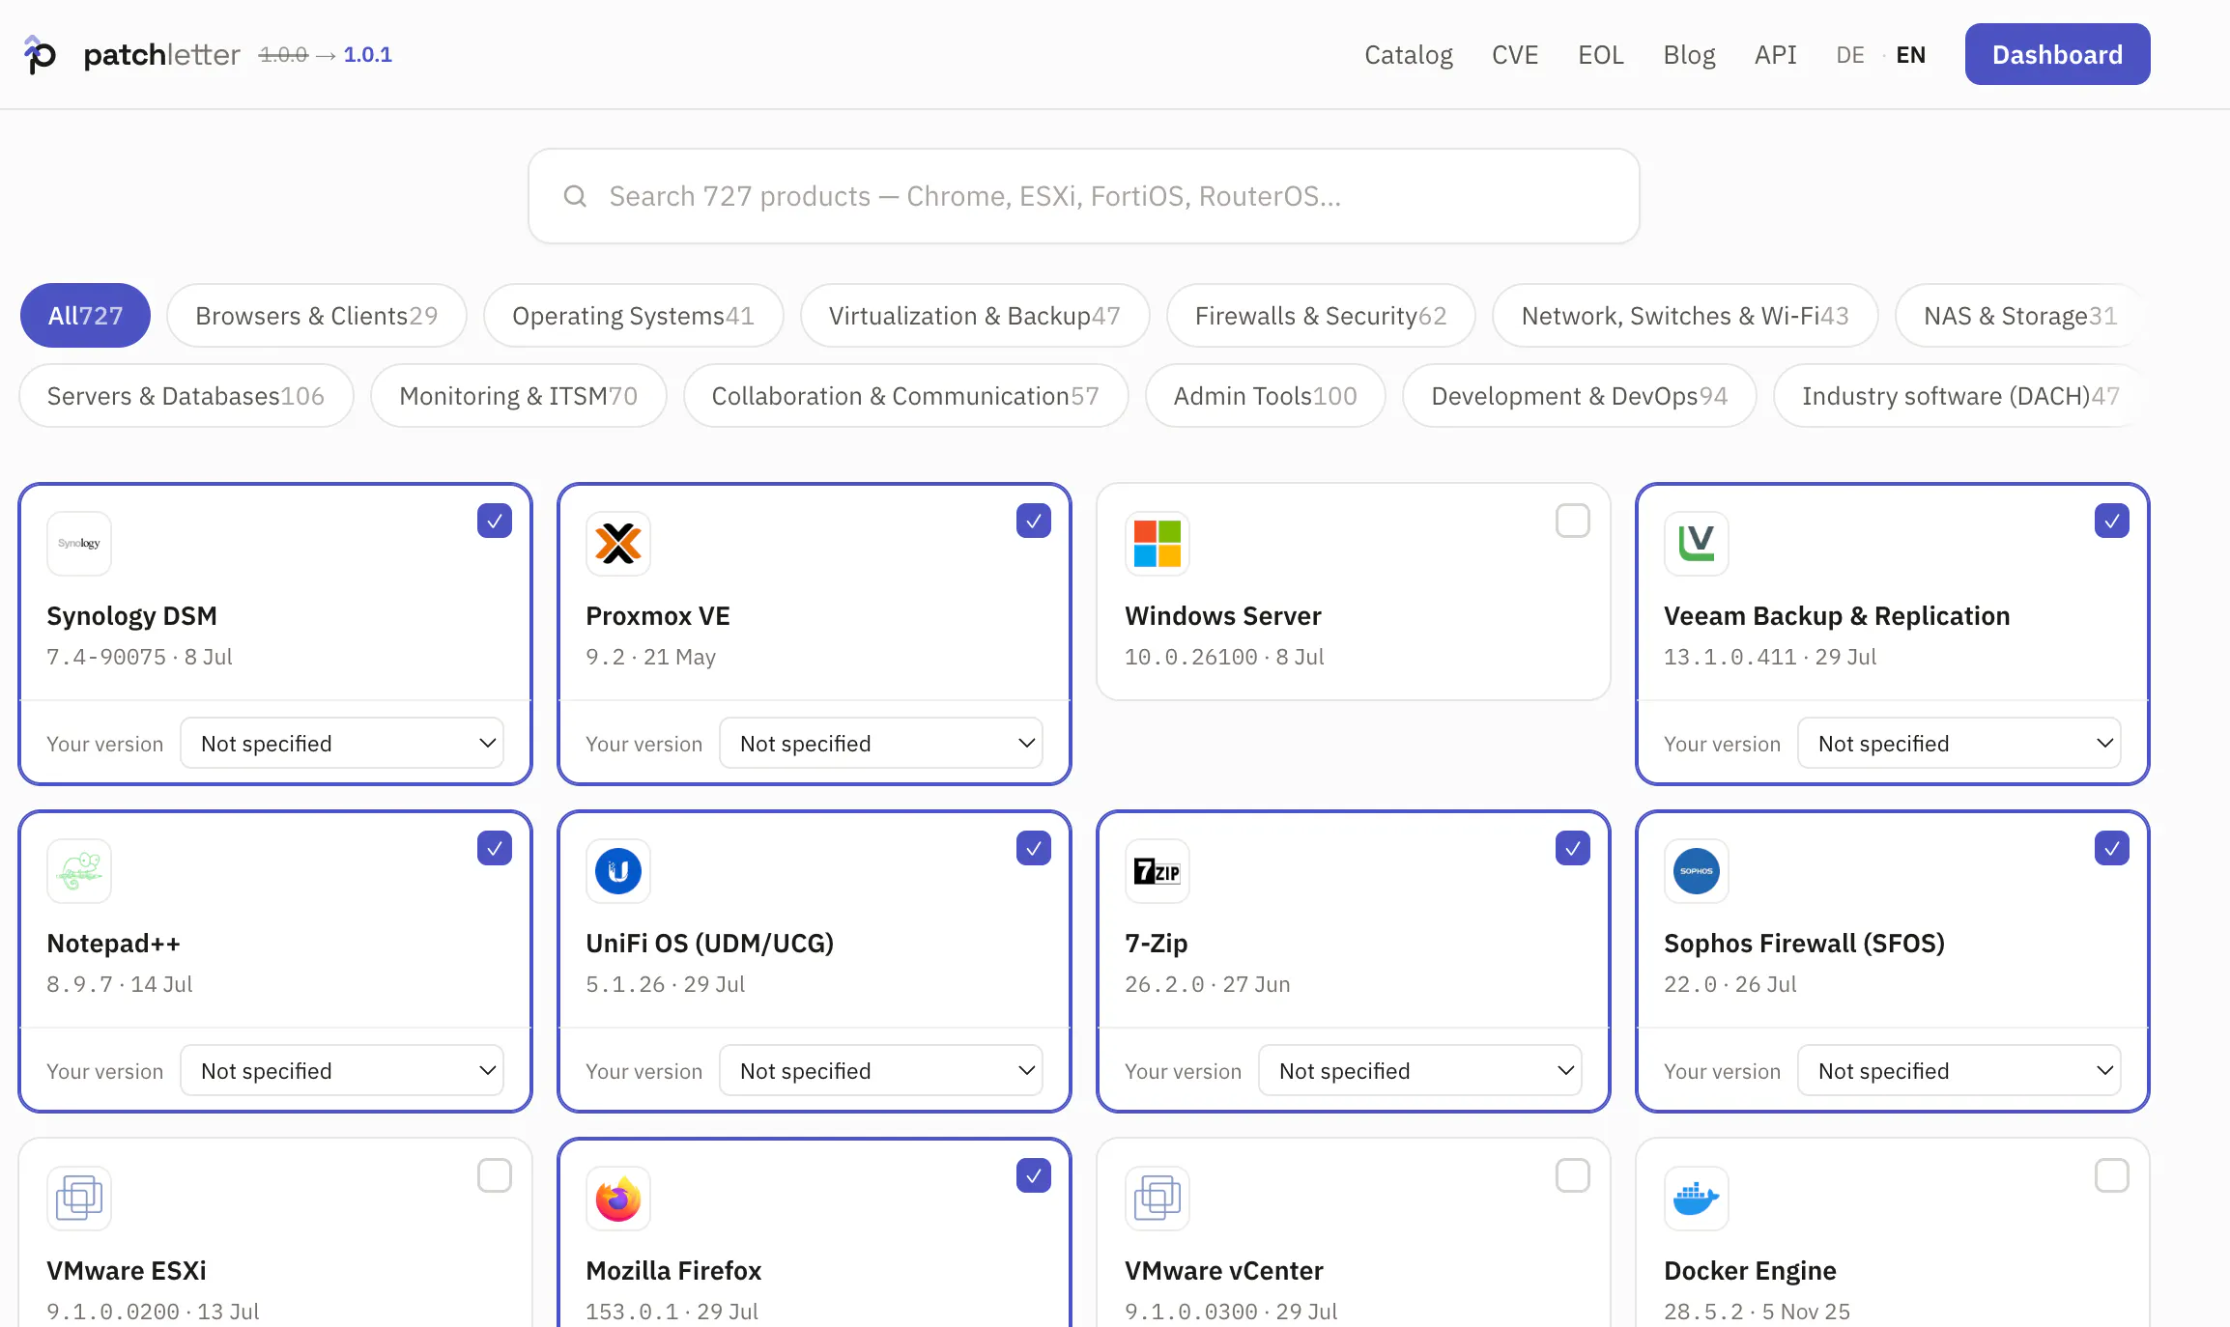Go to the Catalog page
The image size is (2230, 1327).
1409,55
